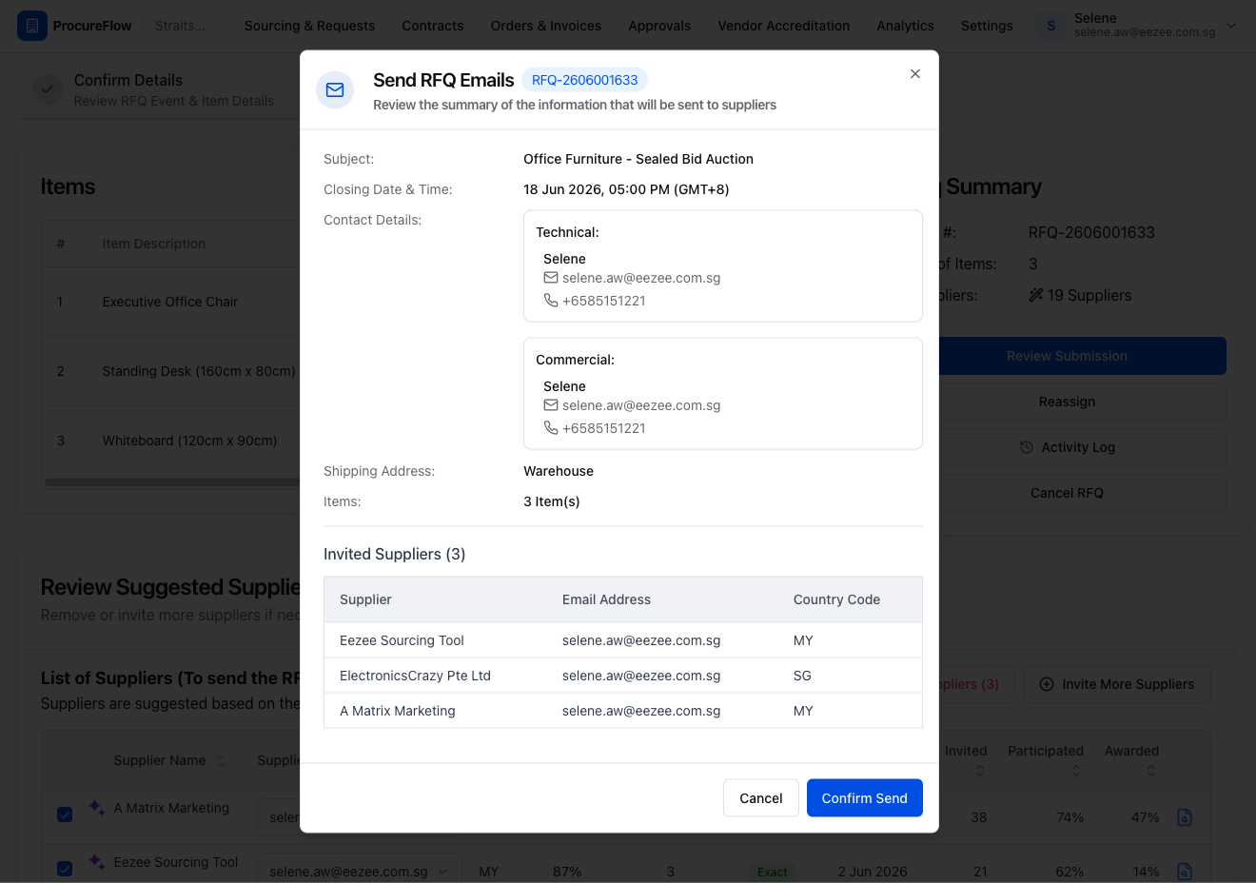
Task: Click the Commercial contact phone icon
Action: (x=551, y=428)
